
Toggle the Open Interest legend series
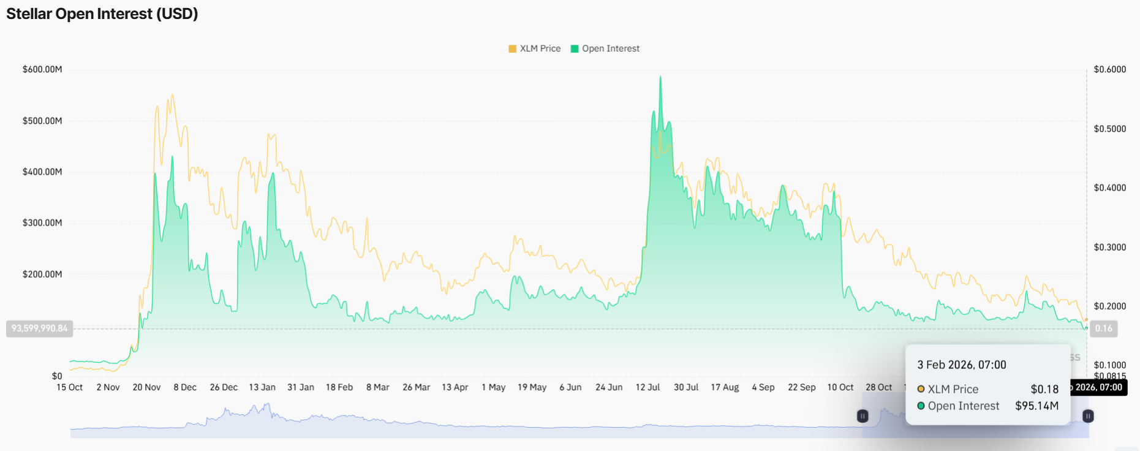click(605, 48)
